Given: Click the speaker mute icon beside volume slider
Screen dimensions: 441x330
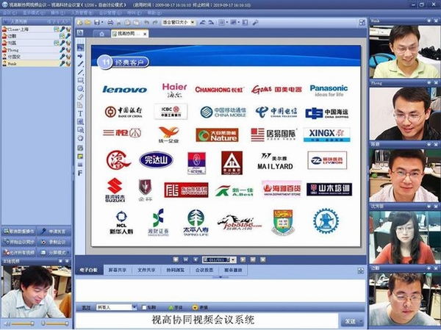Looking at the screenshot, I should coord(7,324).
